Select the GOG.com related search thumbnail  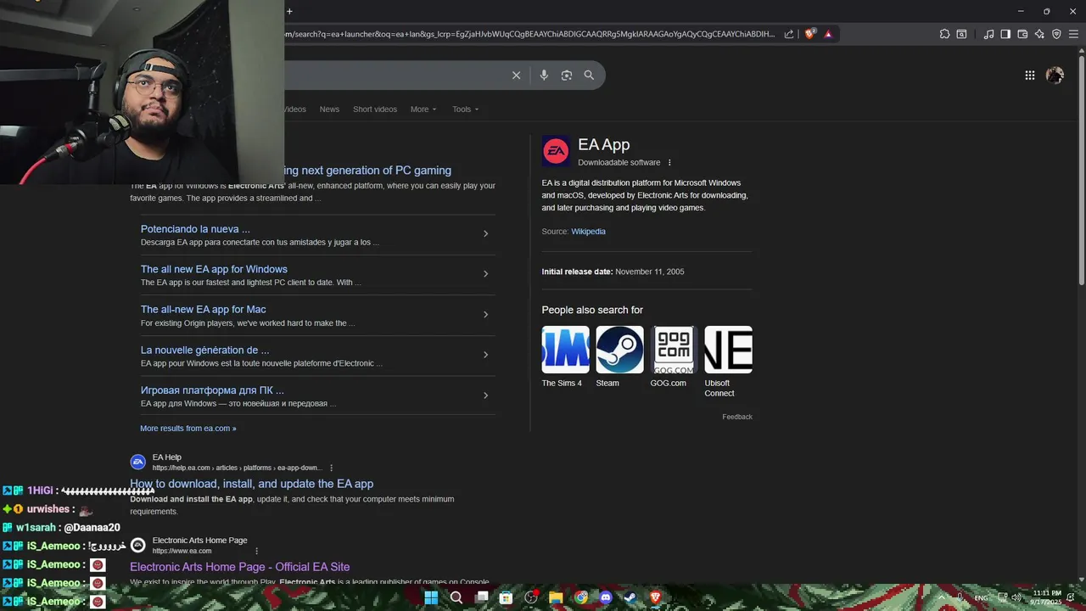point(674,350)
